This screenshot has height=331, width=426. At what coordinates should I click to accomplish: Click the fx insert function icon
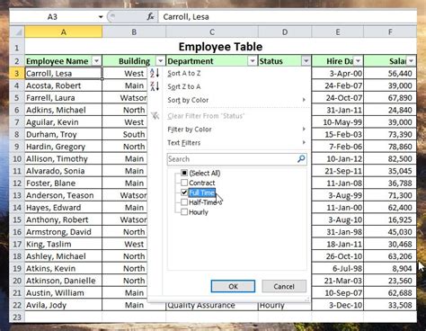pyautogui.click(x=150, y=17)
